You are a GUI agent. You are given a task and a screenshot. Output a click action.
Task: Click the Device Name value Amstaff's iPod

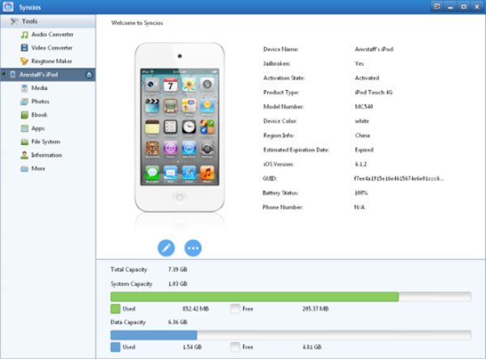[373, 49]
